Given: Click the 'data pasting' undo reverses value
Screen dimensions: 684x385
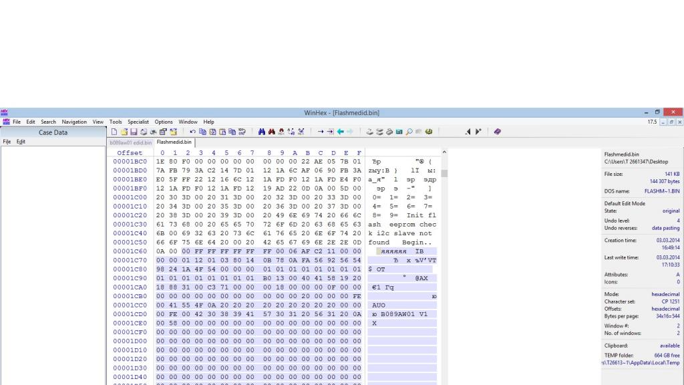Looking at the screenshot, I should pyautogui.click(x=666, y=229).
